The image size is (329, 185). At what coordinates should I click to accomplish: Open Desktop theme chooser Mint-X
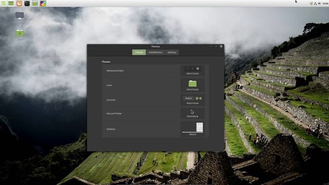pyautogui.click(x=193, y=129)
